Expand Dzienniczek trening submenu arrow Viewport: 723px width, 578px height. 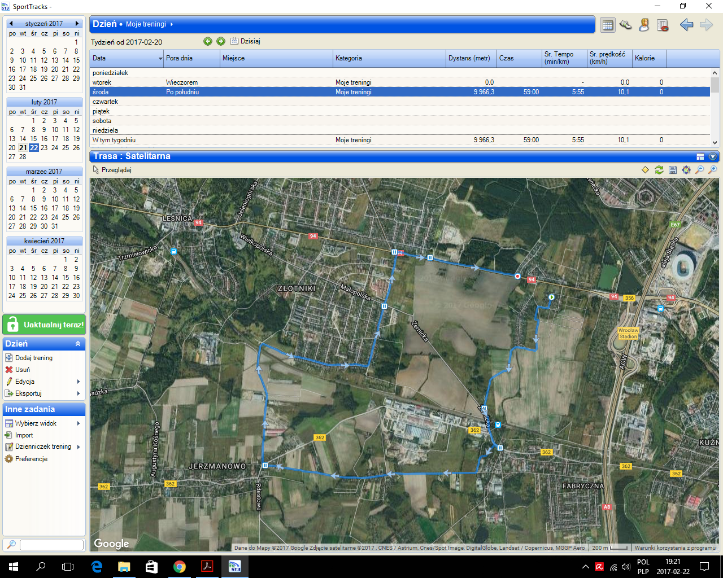[79, 447]
